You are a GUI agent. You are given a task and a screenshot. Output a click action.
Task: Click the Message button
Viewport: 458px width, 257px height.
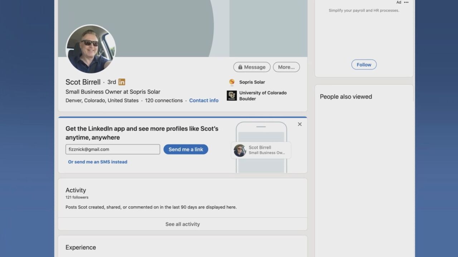(252, 67)
